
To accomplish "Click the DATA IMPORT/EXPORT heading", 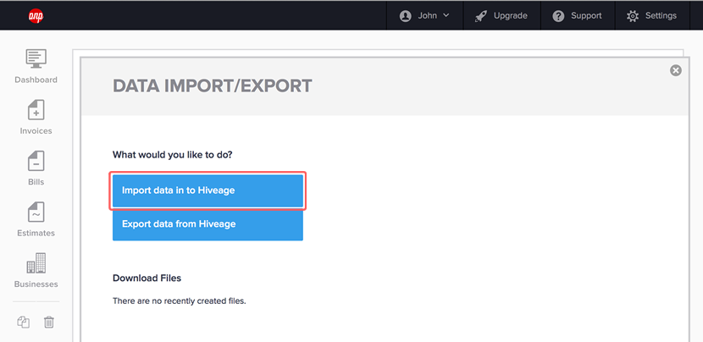I will 212,86.
